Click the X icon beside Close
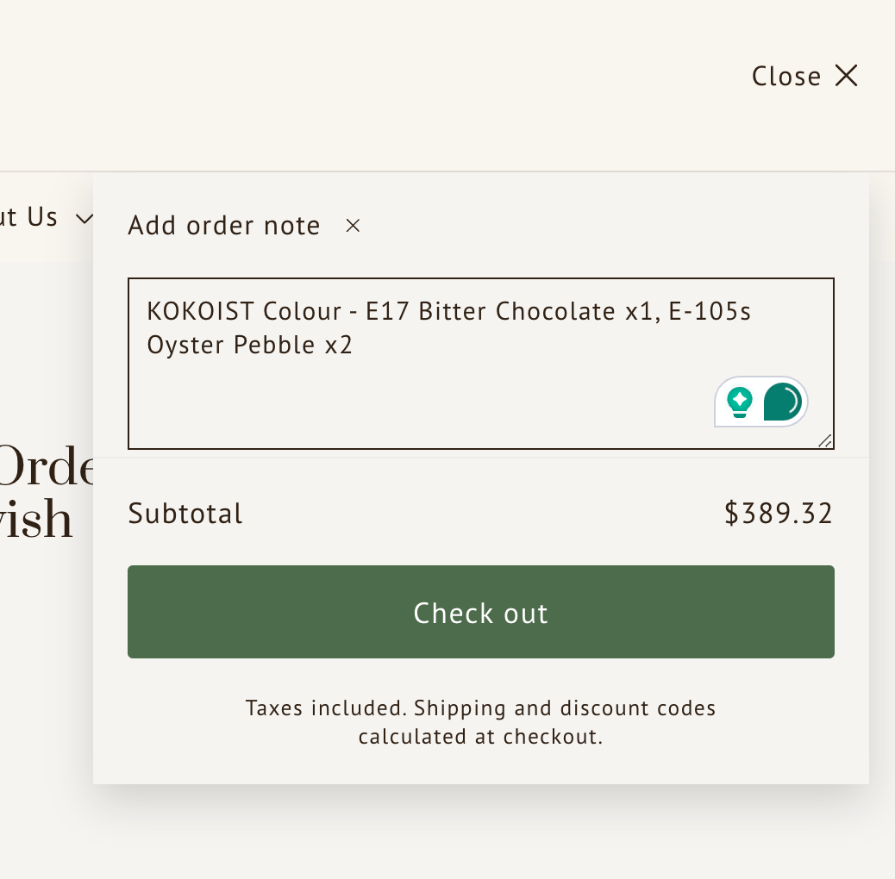 point(846,76)
